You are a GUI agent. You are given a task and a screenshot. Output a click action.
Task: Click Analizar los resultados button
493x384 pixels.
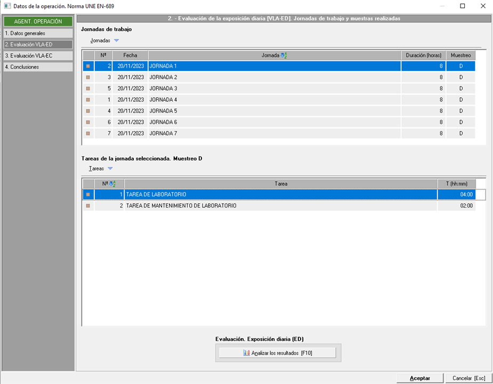278,353
